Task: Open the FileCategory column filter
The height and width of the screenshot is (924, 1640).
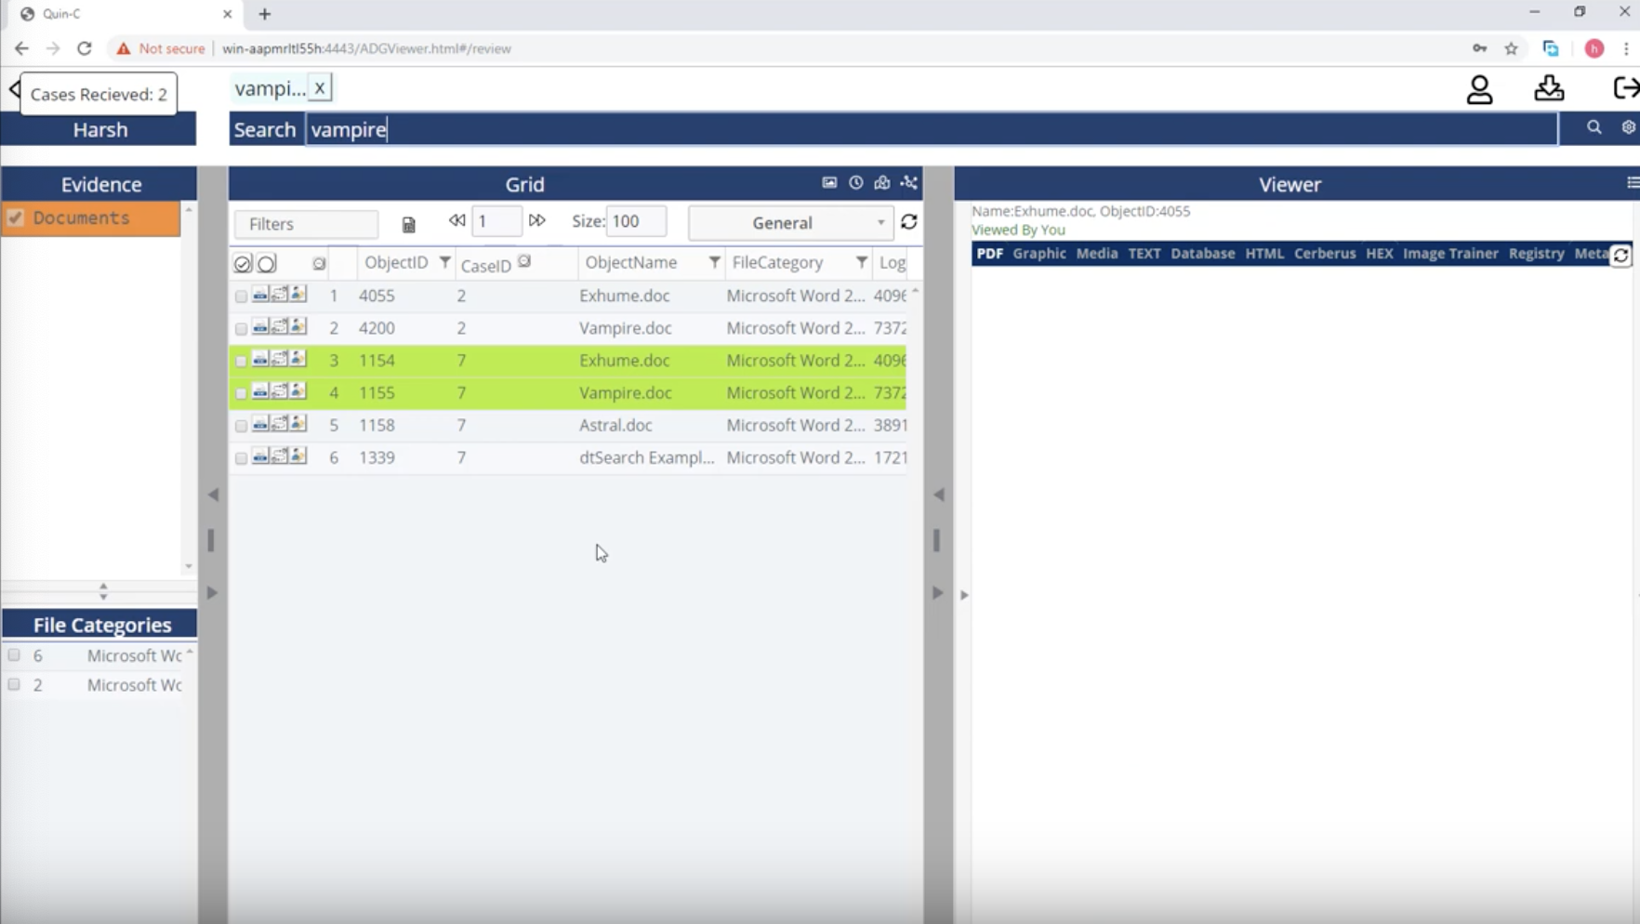Action: (x=861, y=263)
